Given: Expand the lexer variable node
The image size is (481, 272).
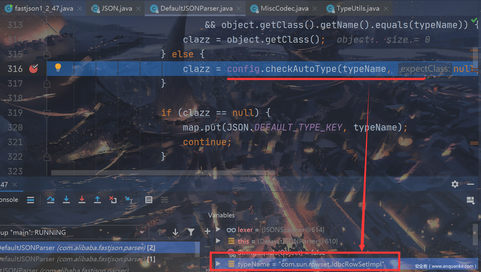Looking at the screenshot, I should click(218, 229).
